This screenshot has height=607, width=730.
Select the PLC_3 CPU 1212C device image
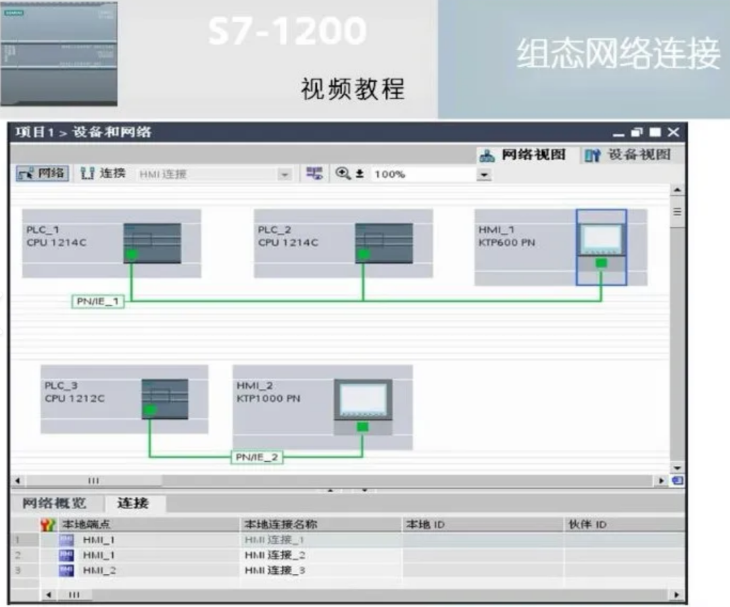tap(165, 399)
